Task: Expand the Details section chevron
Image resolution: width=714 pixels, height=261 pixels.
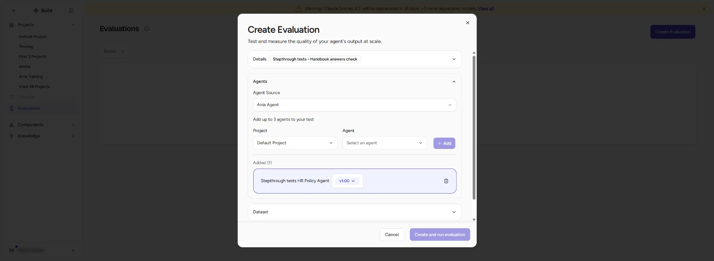Action: 454,59
